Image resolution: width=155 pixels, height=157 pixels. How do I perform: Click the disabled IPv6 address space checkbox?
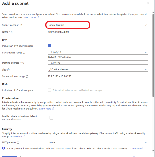click(49, 90)
